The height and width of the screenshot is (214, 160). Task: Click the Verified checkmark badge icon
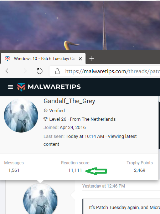pos(46,110)
